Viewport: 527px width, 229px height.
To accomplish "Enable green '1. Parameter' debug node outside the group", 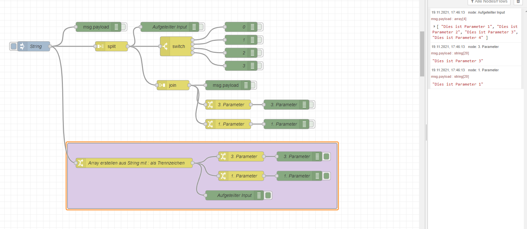I will (312, 124).
